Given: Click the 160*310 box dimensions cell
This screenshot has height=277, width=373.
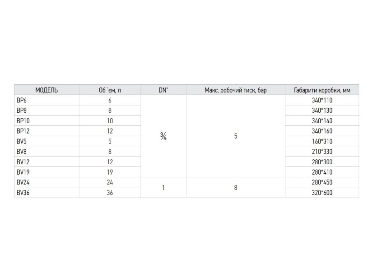Looking at the screenshot, I should [322, 141].
